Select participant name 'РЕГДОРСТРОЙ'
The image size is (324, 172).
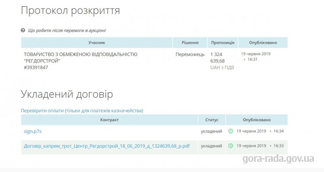(x=42, y=61)
